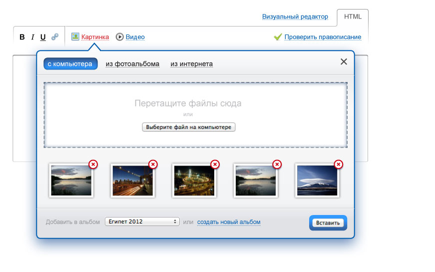The image size is (435, 272).
Task: Switch to Визуальный редактор mode
Action: pyautogui.click(x=295, y=17)
